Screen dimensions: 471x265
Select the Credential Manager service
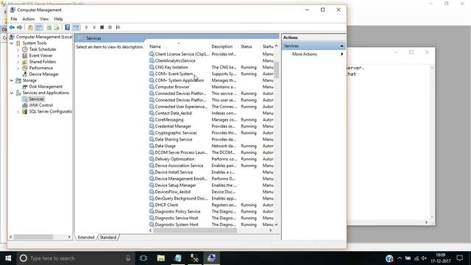tap(173, 126)
